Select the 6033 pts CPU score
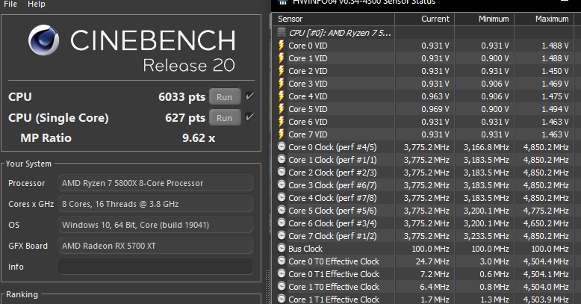The image size is (581, 304). click(181, 97)
